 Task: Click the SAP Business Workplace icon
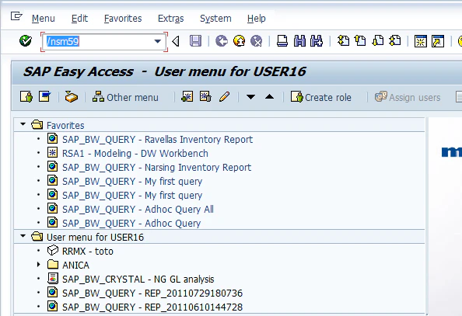(72, 96)
